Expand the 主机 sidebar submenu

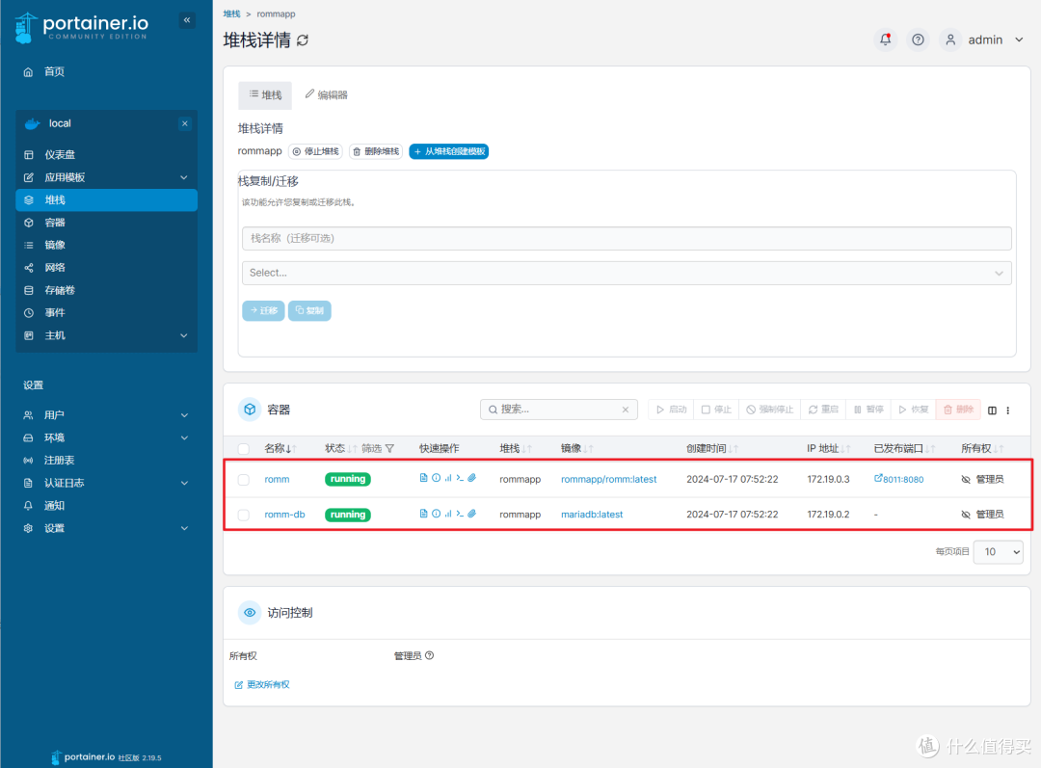click(x=184, y=335)
